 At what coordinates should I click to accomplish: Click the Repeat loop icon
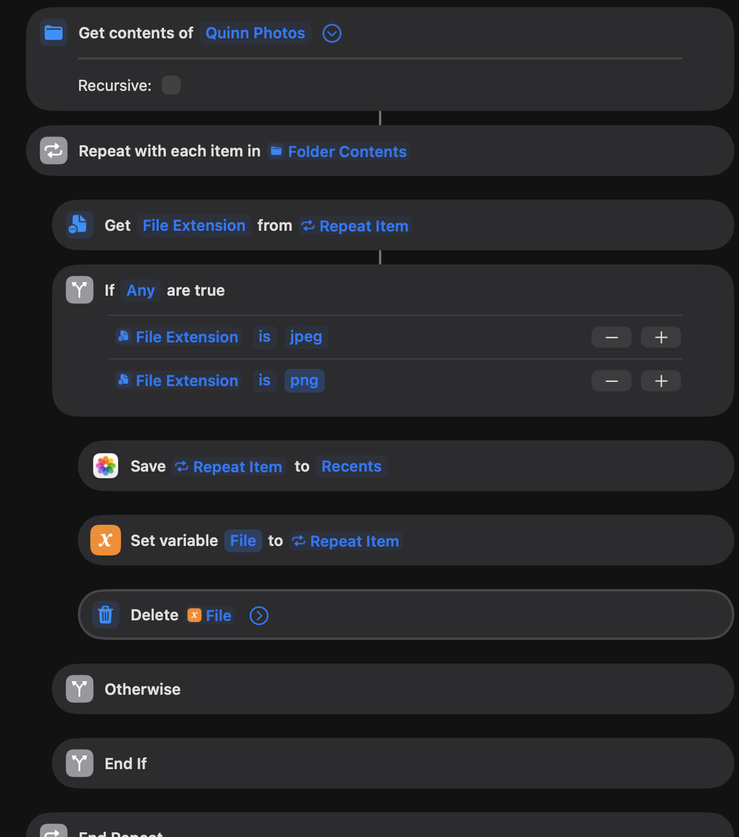[x=54, y=151]
